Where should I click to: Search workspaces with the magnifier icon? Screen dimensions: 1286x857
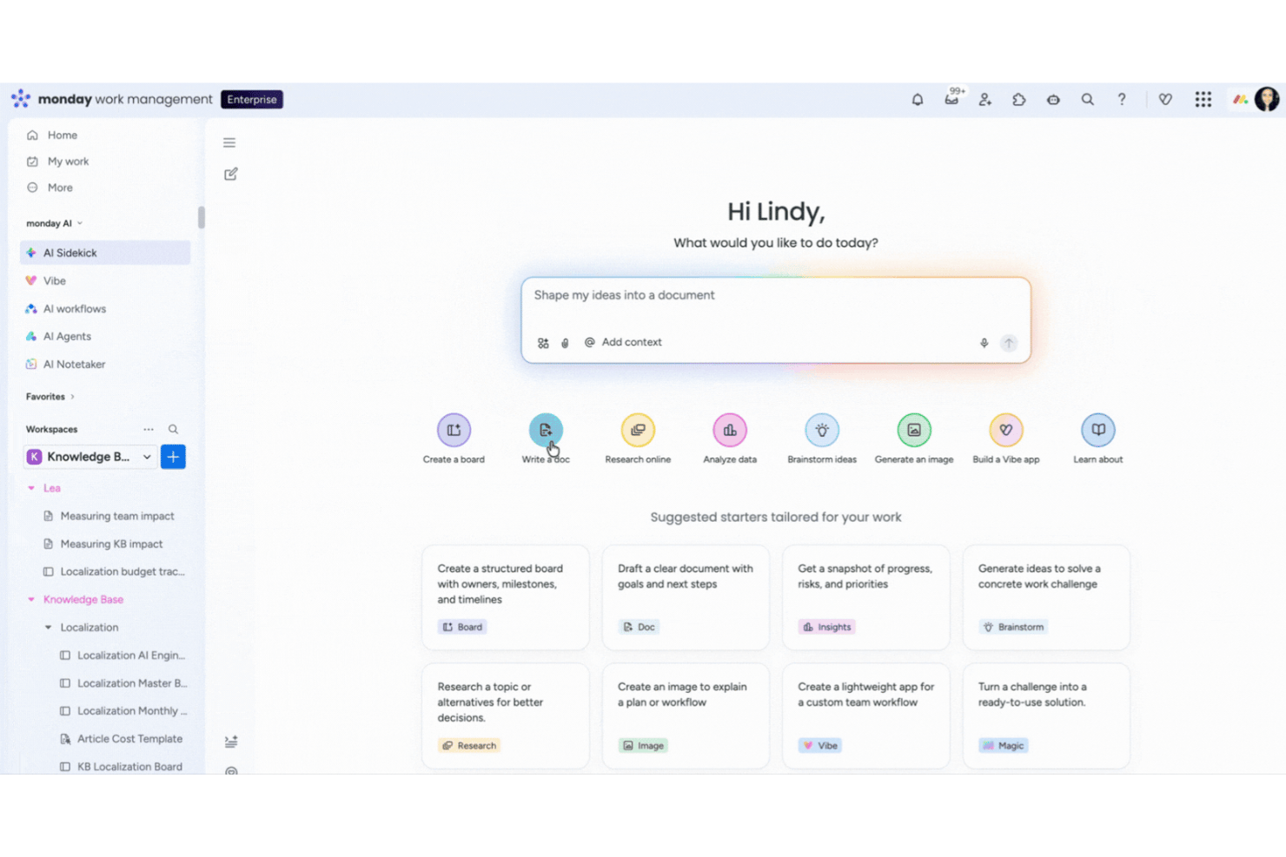click(x=173, y=429)
